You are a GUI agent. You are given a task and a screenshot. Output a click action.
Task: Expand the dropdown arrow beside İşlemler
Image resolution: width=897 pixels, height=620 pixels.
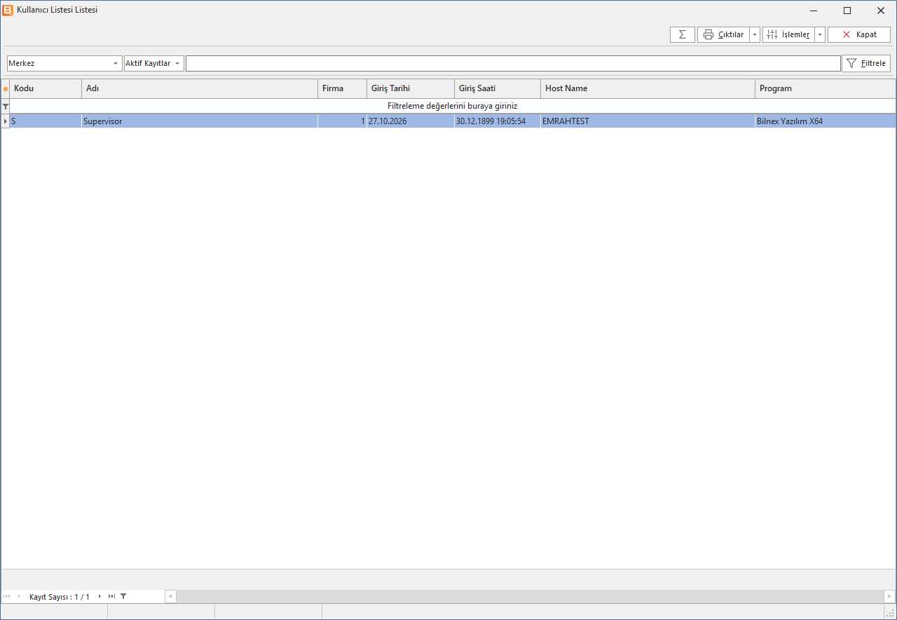click(x=820, y=34)
